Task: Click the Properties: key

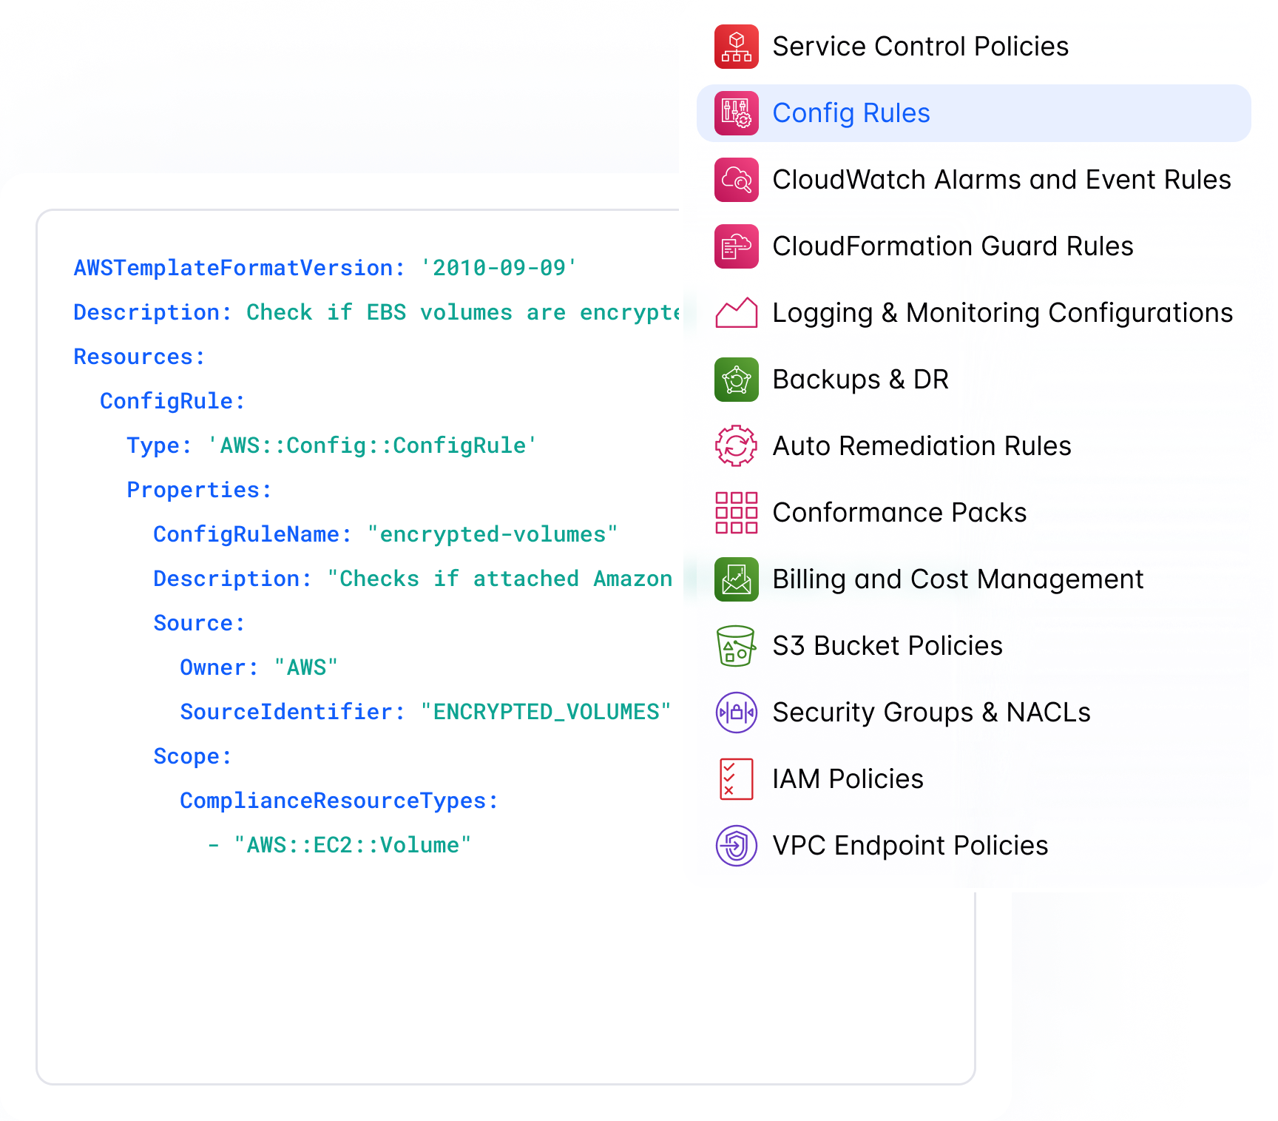Action: coord(199,490)
